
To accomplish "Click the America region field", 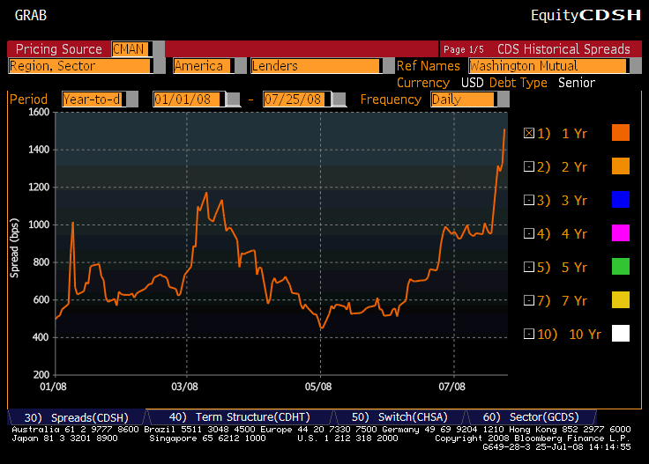I will 204,66.
